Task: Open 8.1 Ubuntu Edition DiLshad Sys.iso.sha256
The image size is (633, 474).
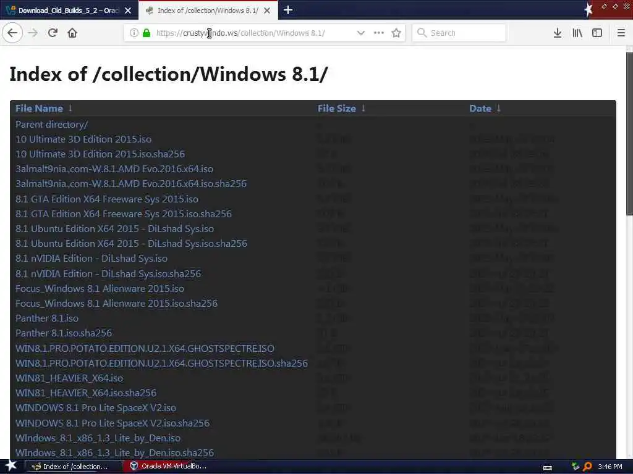Action: tap(131, 244)
